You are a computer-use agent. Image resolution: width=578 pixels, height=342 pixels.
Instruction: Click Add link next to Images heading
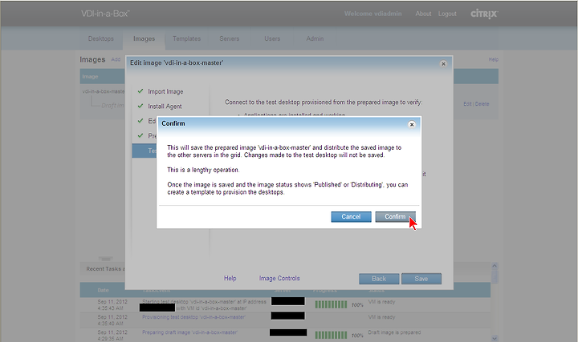[116, 59]
